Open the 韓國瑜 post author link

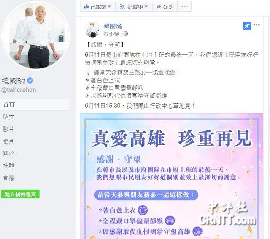113,26
